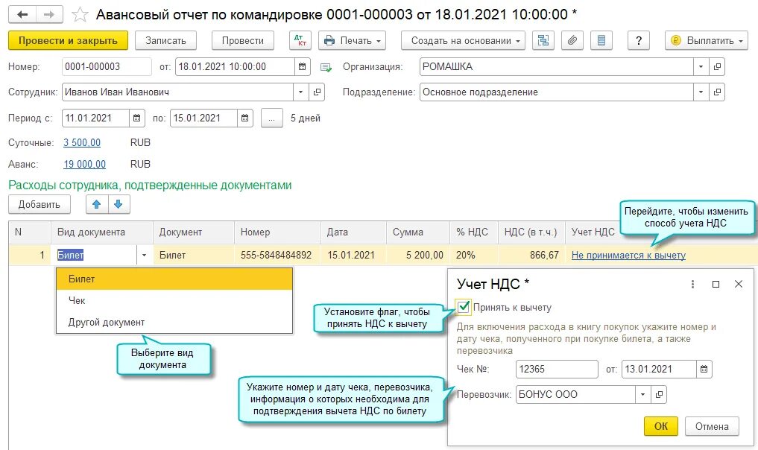Open calendar for period end 15.01.2021
The height and width of the screenshot is (450, 758).
(x=245, y=118)
